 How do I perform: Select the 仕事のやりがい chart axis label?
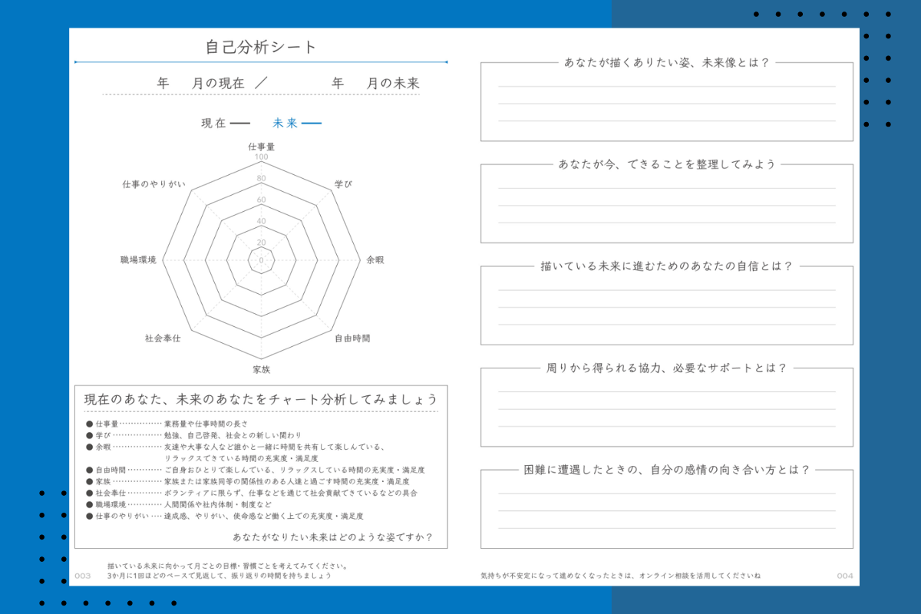(153, 185)
